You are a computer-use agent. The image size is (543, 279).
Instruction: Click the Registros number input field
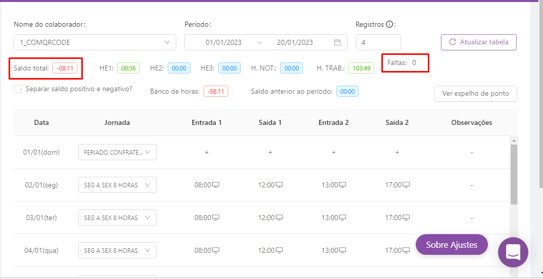coord(378,42)
